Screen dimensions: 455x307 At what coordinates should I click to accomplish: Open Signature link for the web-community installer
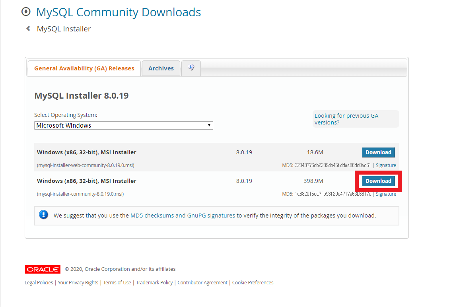pyautogui.click(x=386, y=165)
